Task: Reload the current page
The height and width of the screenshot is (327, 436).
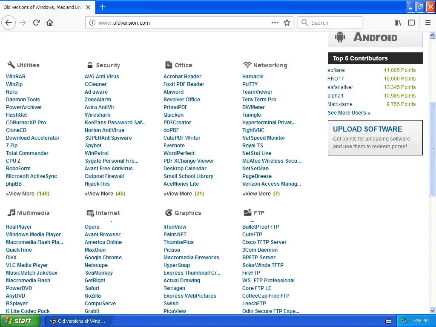Action: click(36, 23)
